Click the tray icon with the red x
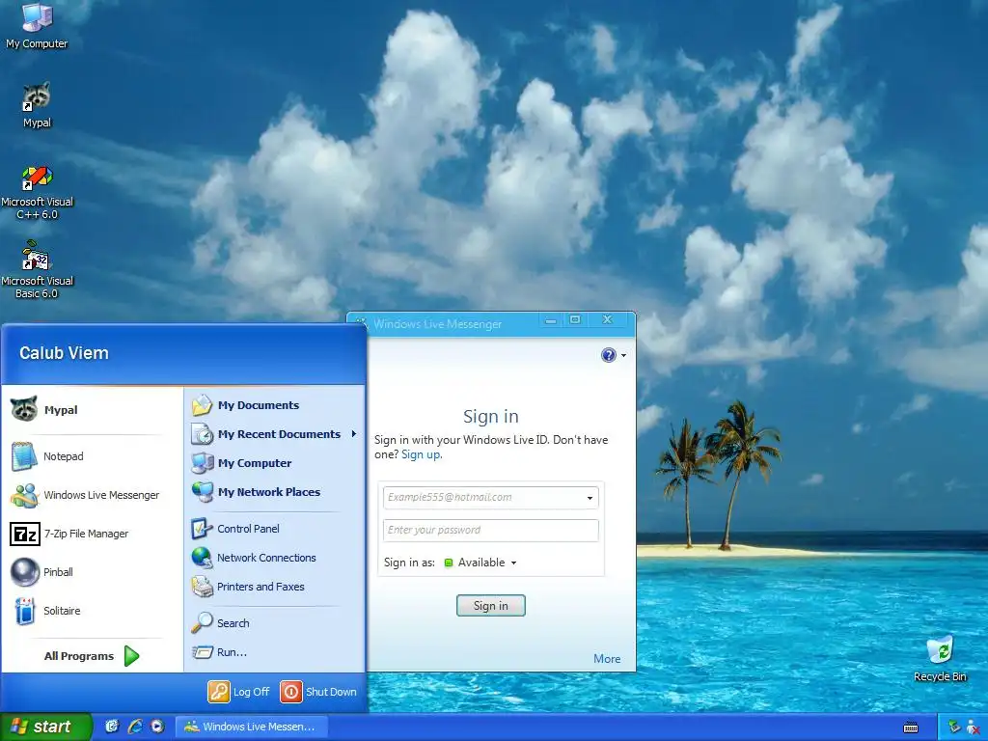 [x=974, y=727]
